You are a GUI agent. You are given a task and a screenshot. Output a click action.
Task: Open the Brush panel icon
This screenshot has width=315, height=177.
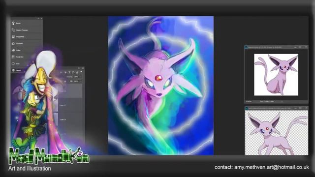(x=13, y=23)
